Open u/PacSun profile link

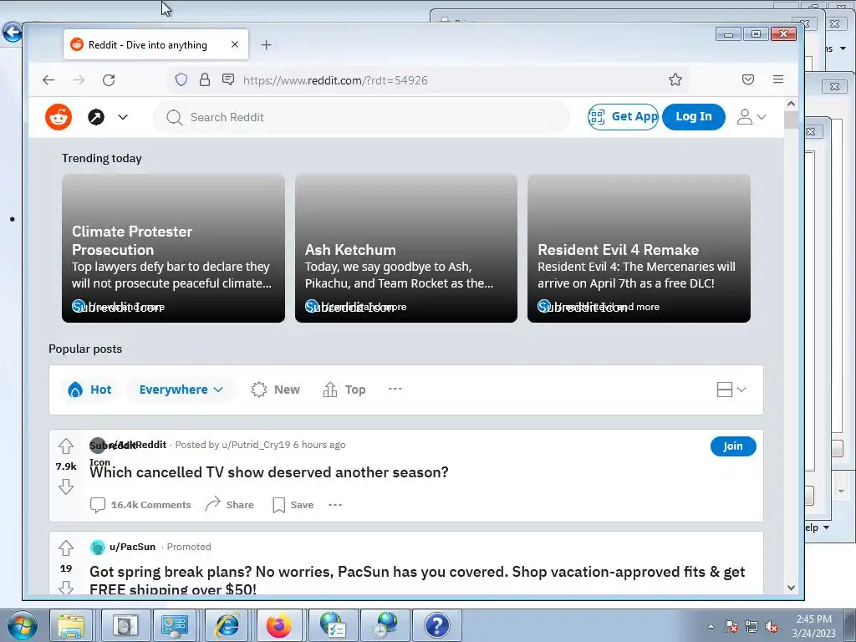pyautogui.click(x=133, y=547)
